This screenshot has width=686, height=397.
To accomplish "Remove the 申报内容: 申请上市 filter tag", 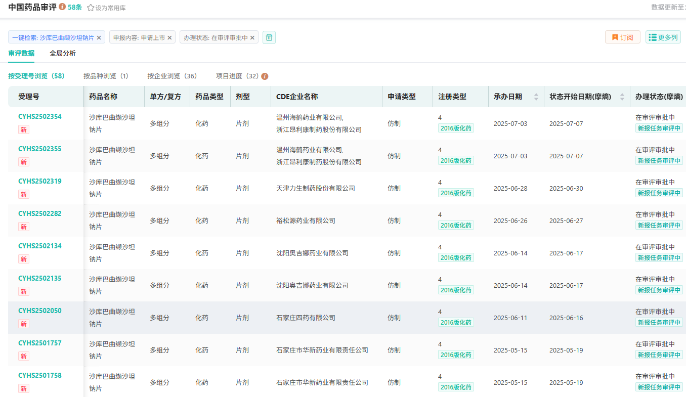I will pyautogui.click(x=169, y=37).
